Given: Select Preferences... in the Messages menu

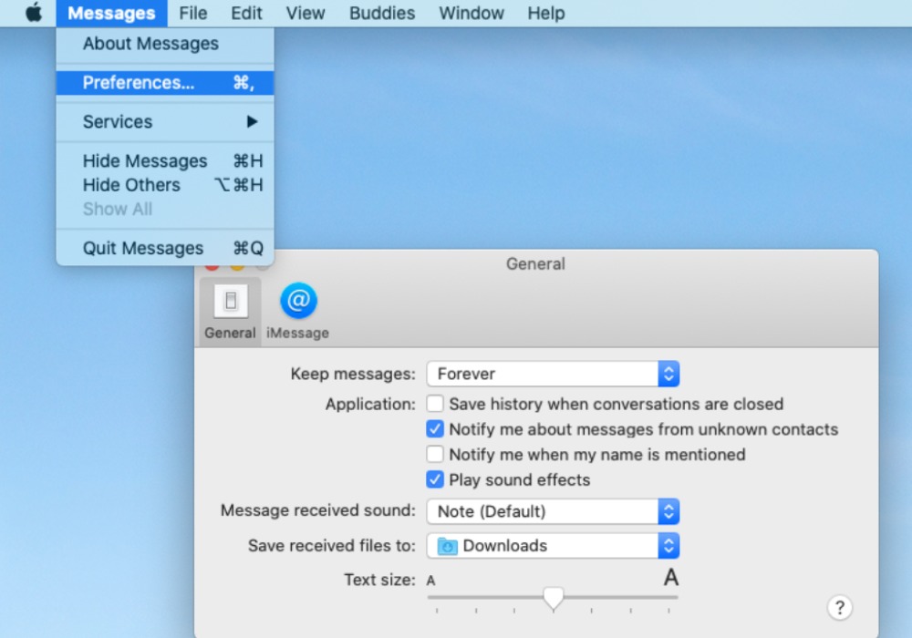Looking at the screenshot, I should (165, 83).
